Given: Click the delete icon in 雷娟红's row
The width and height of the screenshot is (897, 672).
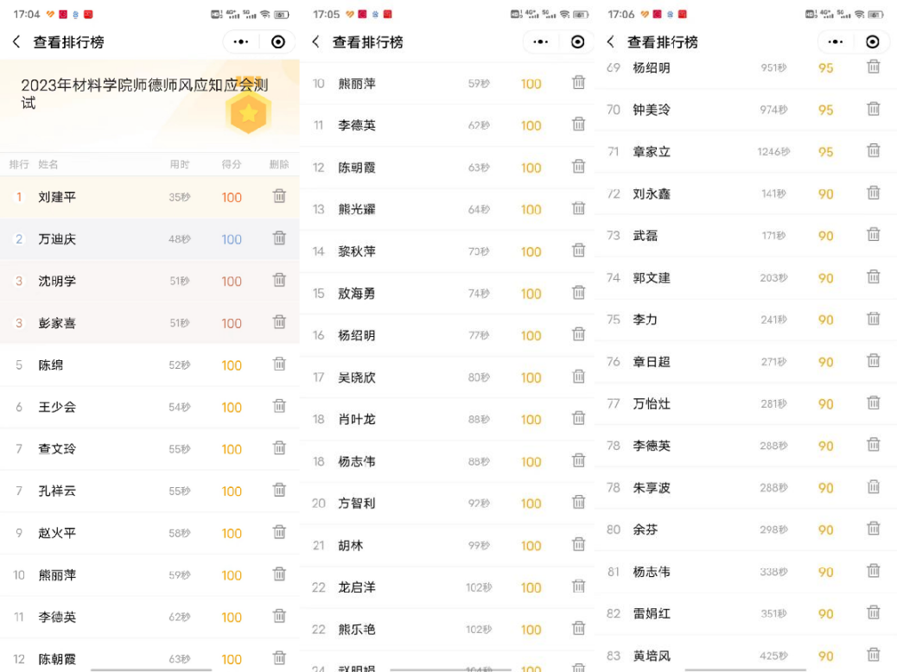Looking at the screenshot, I should point(874,612).
